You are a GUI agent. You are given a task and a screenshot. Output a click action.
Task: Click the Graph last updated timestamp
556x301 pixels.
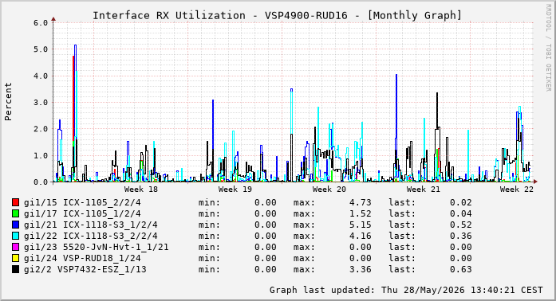(x=406, y=290)
